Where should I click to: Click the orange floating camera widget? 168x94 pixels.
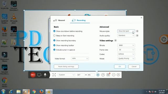(164, 39)
